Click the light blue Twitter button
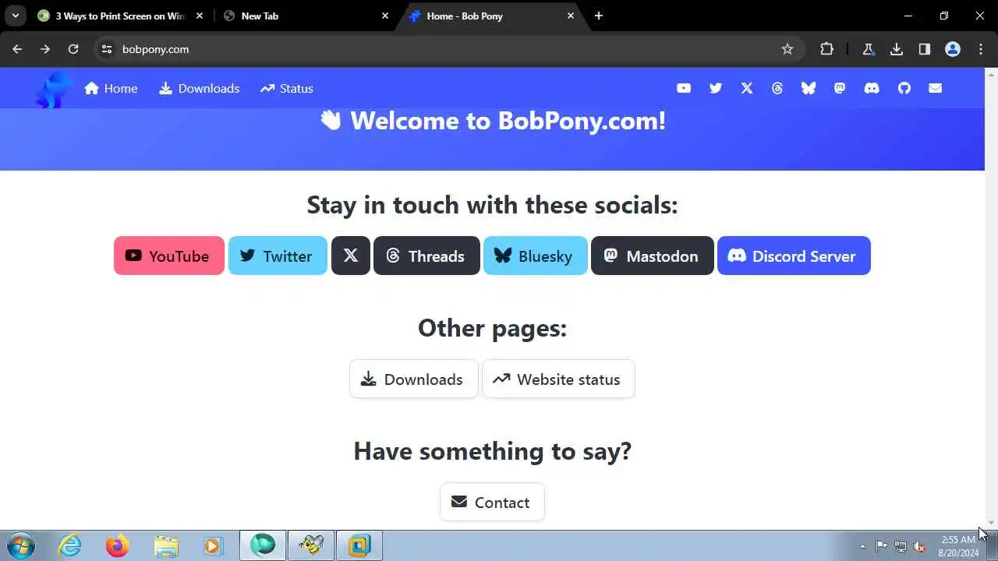Viewport: 998px width, 561px height. [x=278, y=256]
